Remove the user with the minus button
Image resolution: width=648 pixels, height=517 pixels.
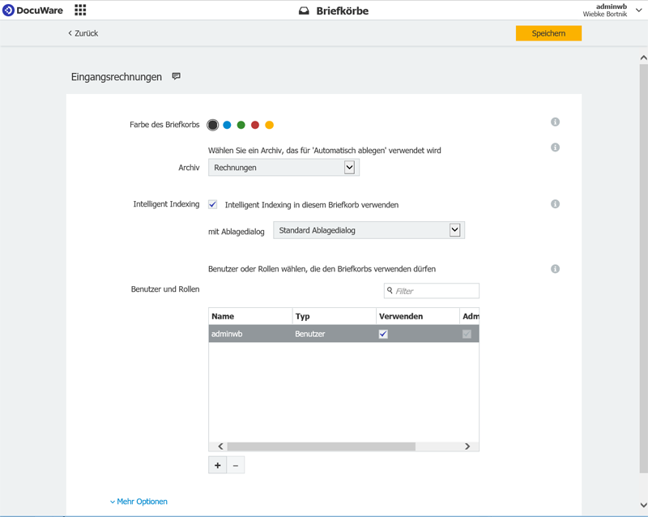point(236,465)
